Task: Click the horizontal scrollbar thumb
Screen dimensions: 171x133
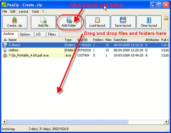Action: tap(68, 122)
